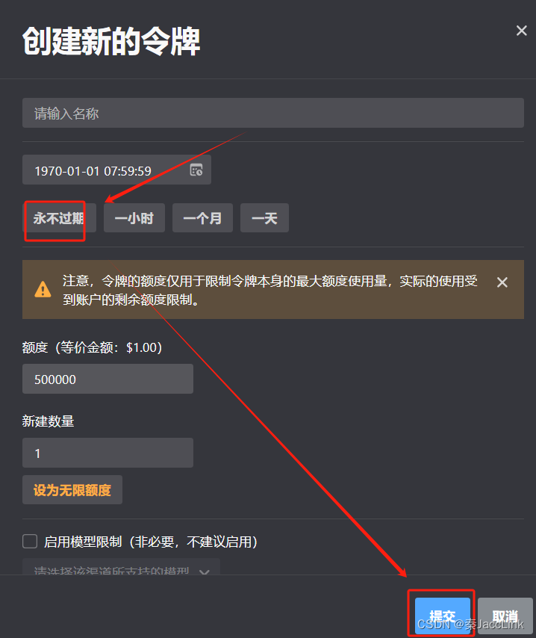The height and width of the screenshot is (638, 536).
Task: Dismiss the quota warning banner
Action: point(502,282)
